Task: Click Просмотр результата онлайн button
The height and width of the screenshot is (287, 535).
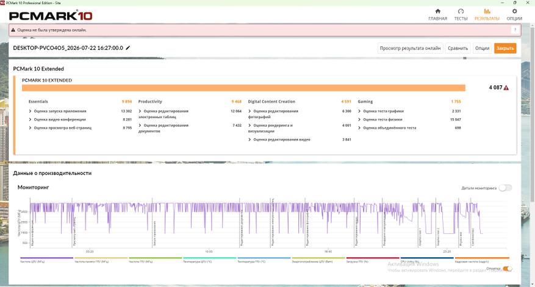Action: pyautogui.click(x=410, y=48)
